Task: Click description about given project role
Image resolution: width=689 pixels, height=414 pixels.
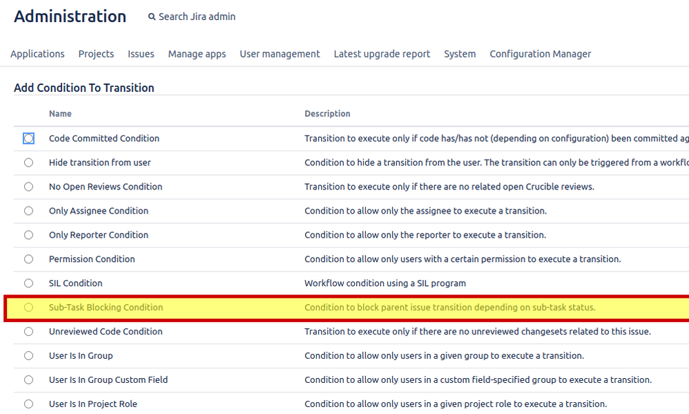Action: pyautogui.click(x=456, y=404)
